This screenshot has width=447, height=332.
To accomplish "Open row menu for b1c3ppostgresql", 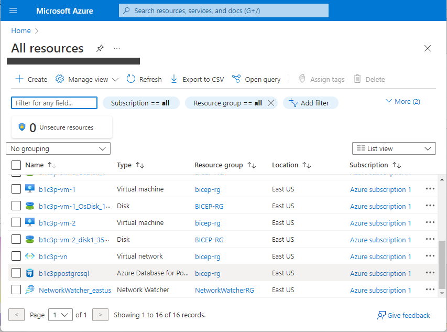I will (x=430, y=273).
